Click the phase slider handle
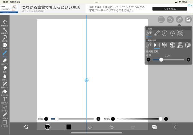Screen dimensions: 193x135 coord(161,60)
